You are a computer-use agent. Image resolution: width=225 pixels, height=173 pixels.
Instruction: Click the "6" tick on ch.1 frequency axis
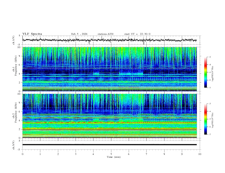pos(20,65)
